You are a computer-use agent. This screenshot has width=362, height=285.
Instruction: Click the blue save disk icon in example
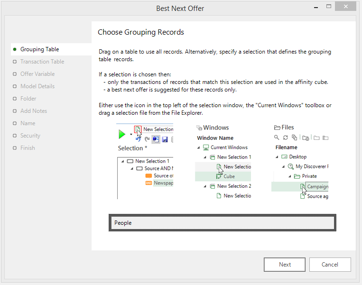point(165,139)
